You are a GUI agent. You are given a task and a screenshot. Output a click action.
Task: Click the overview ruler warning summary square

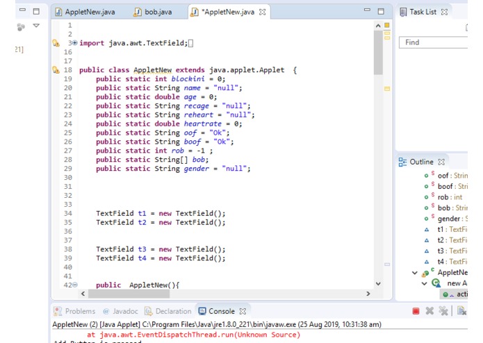click(x=387, y=25)
